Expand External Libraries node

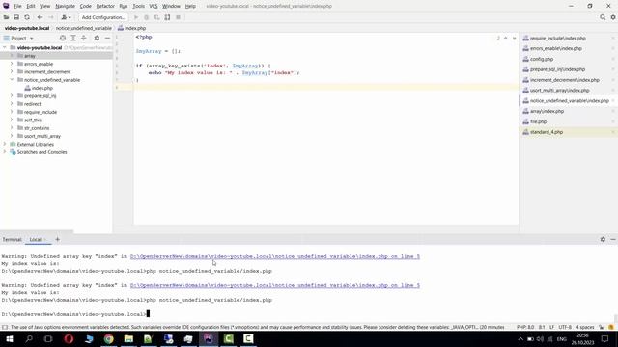click(4, 144)
